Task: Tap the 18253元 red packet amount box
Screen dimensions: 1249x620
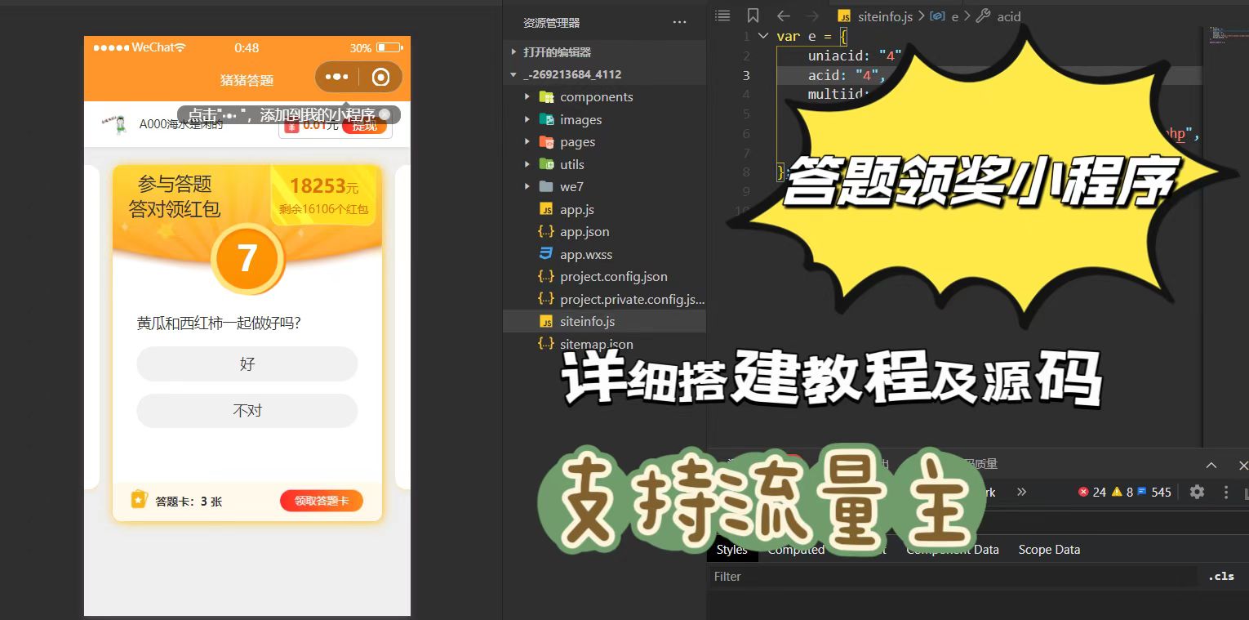Action: coord(323,195)
